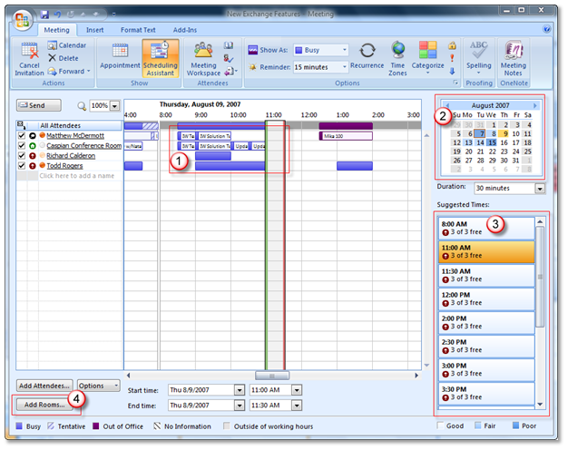568x450 pixels.
Task: Mark meeting Private with lock icon
Action: coord(452,45)
